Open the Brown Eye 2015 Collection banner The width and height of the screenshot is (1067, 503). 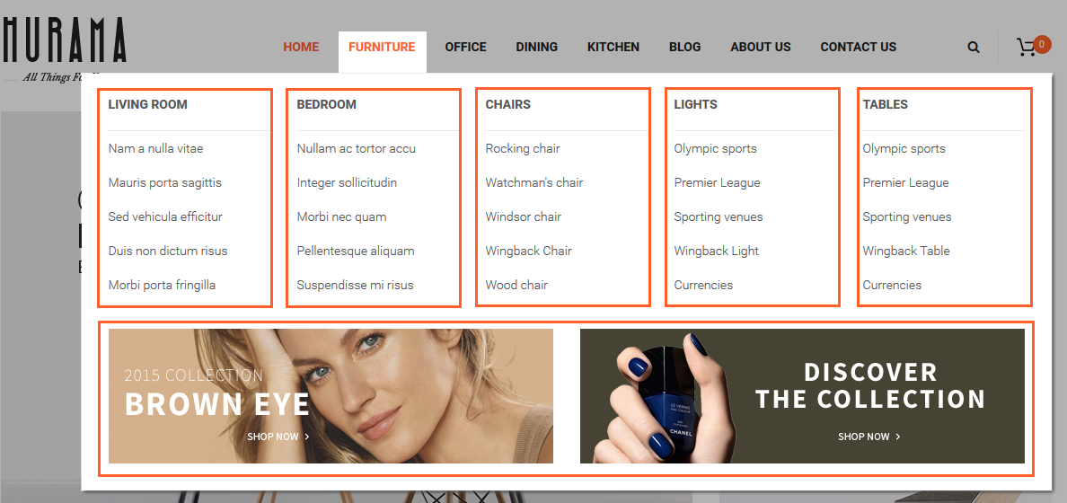(x=331, y=396)
